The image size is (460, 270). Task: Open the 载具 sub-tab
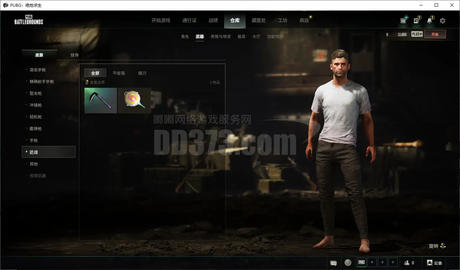pos(241,36)
